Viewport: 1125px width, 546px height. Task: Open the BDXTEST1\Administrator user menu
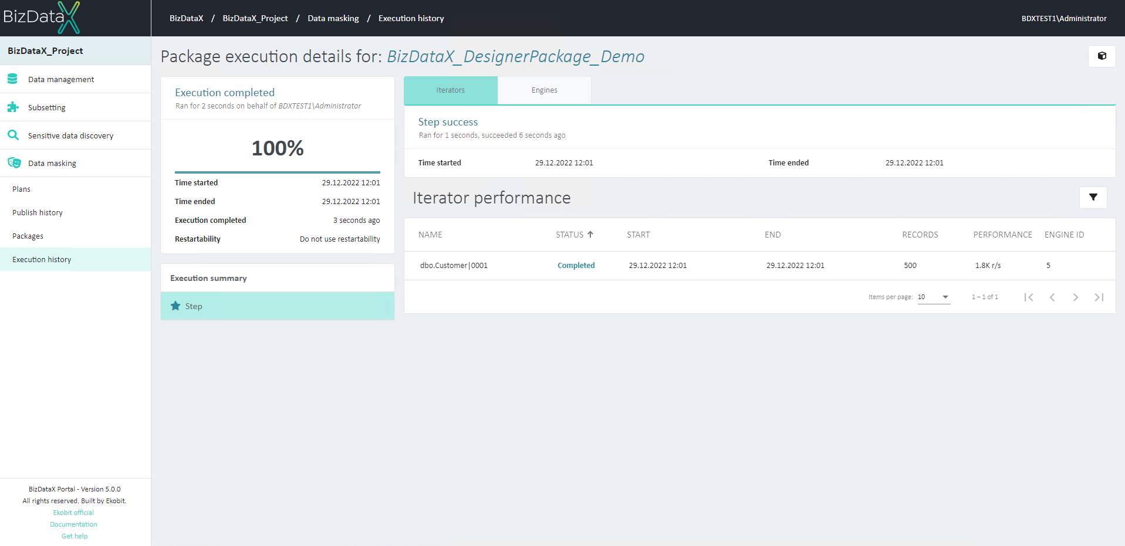coord(1064,18)
